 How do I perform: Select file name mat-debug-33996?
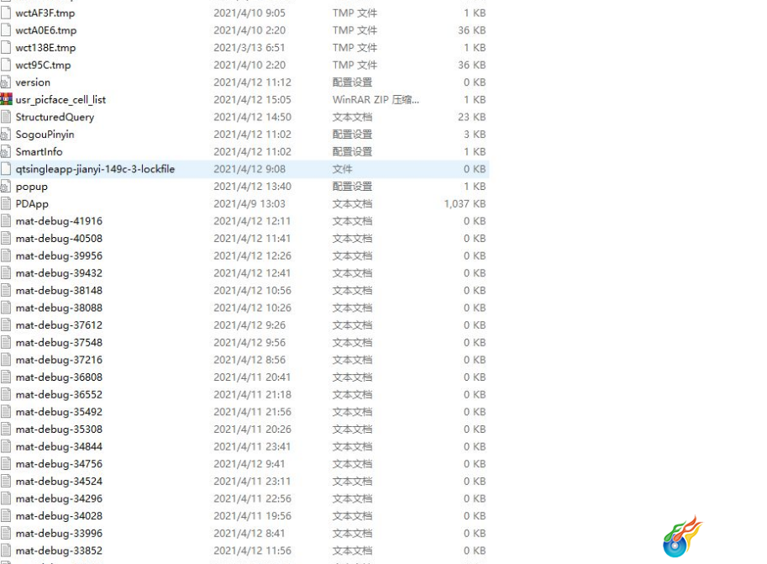click(59, 534)
